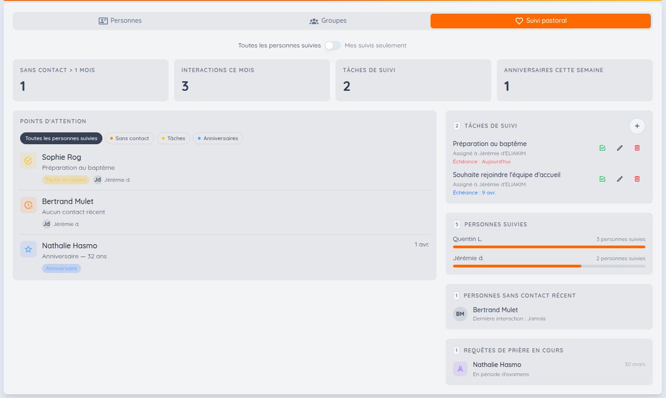Click the Jd avatar under Bertrand Mulet

click(47, 224)
